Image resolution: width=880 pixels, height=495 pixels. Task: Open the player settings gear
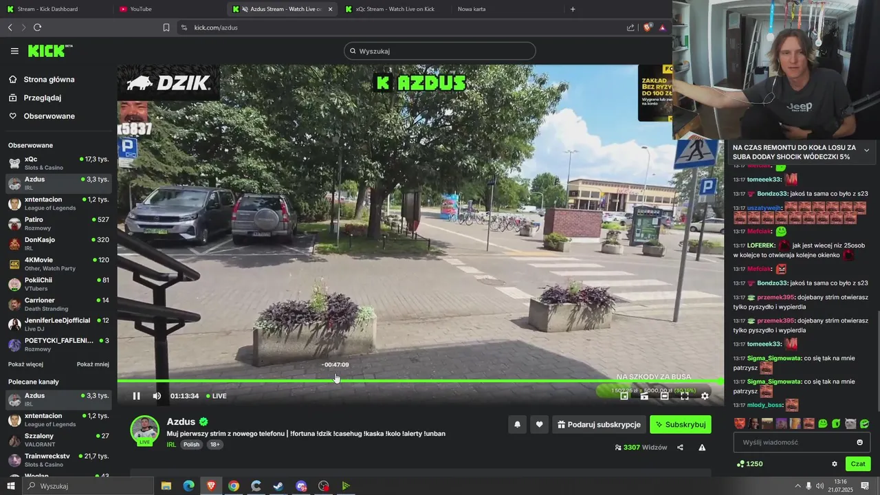[705, 396]
